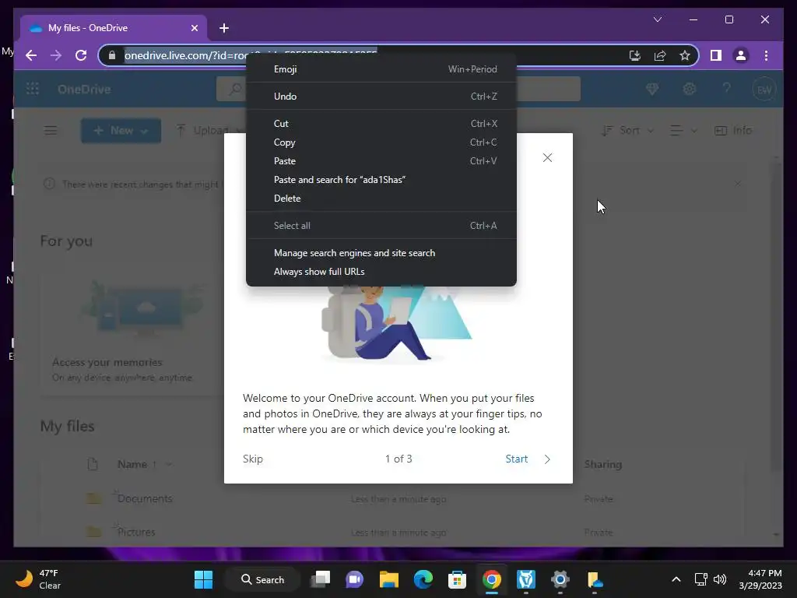Click the browser back arrow

(31, 55)
